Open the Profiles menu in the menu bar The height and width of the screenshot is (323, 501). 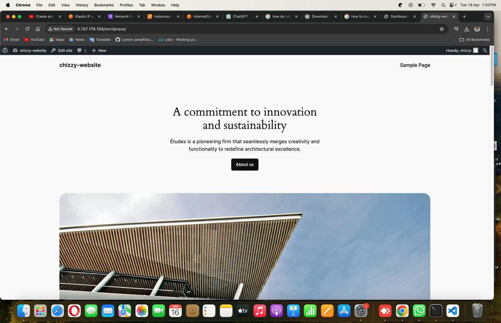(127, 5)
